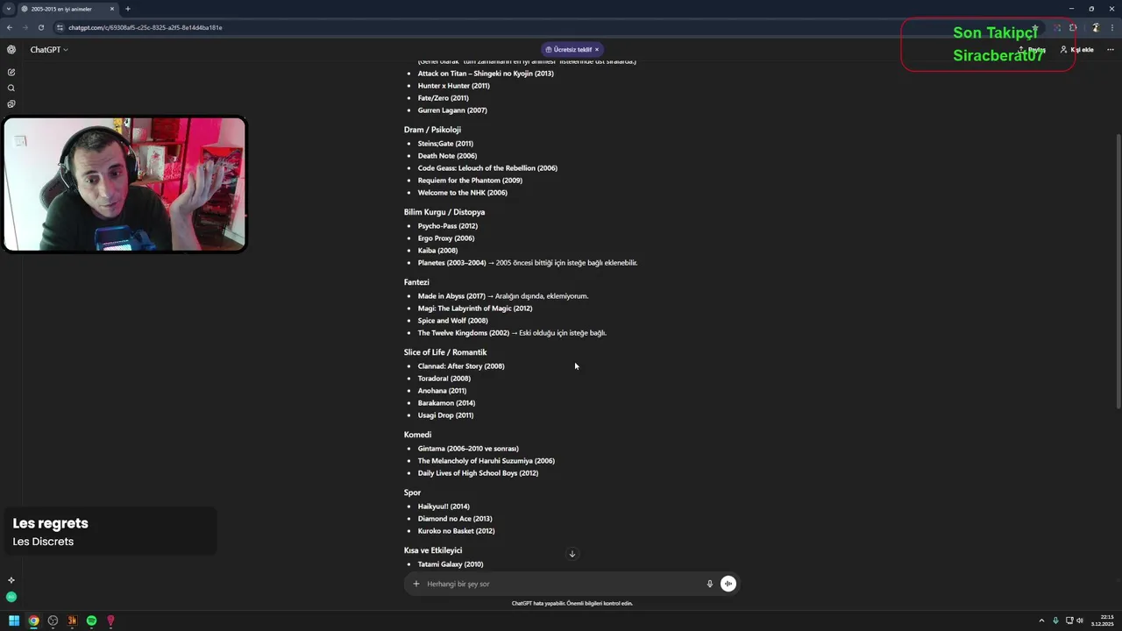Click 'Attack on Titan – Shingeki no Kyojin (2013)'

(486, 74)
